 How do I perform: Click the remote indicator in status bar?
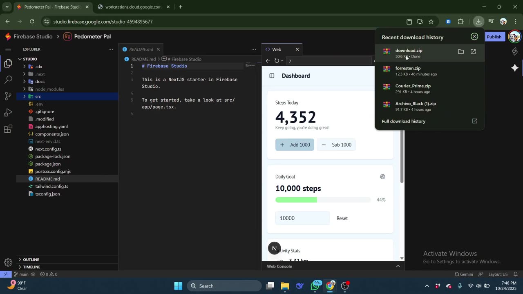6,274
